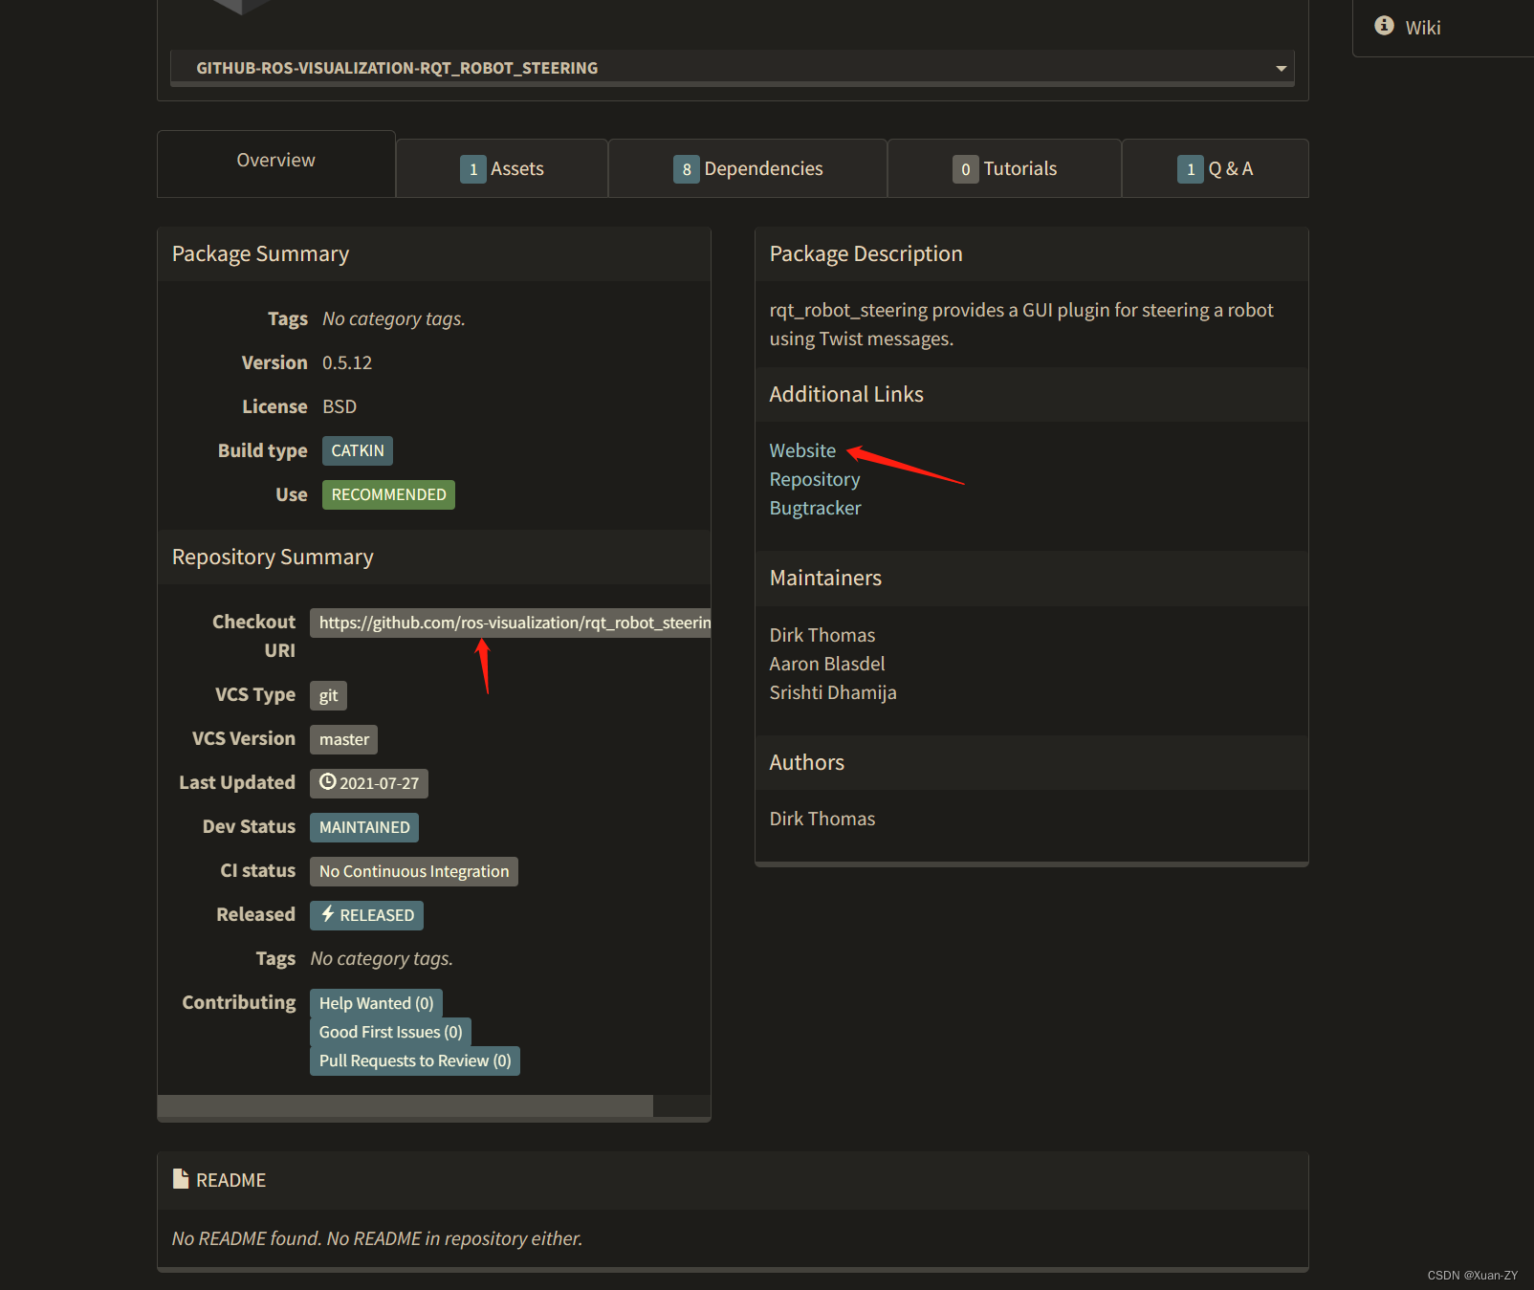Click the Assets count badge 1
The height and width of the screenshot is (1290, 1534).
pyautogui.click(x=473, y=169)
